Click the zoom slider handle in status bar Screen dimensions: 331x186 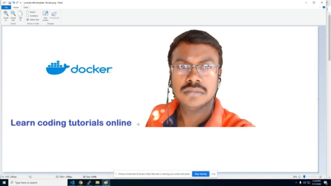tap(304, 177)
